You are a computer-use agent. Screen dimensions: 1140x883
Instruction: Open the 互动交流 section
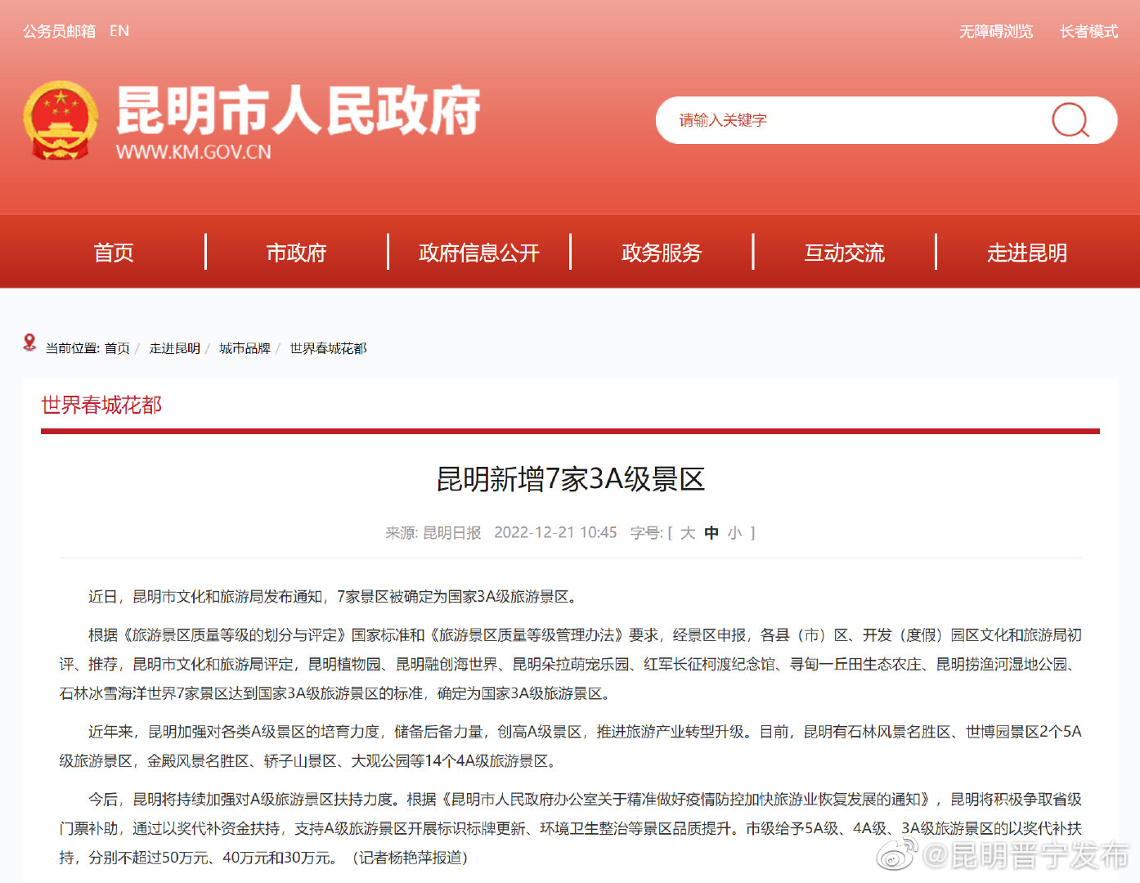[844, 252]
